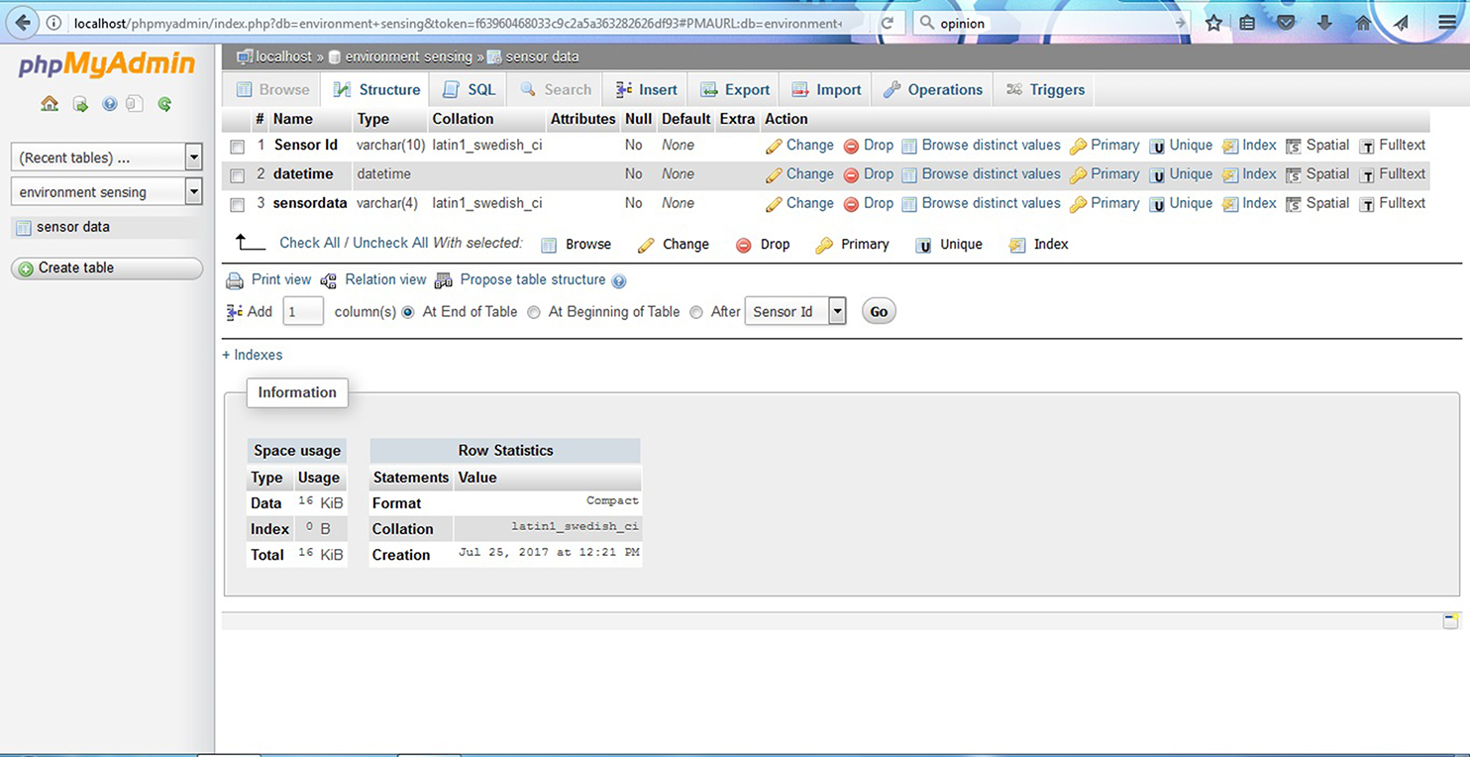This screenshot has width=1470, height=757.
Task: Click the Change pencil icon for datetime row
Action: click(x=775, y=175)
